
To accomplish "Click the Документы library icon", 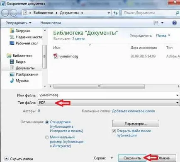I will (12, 68).
